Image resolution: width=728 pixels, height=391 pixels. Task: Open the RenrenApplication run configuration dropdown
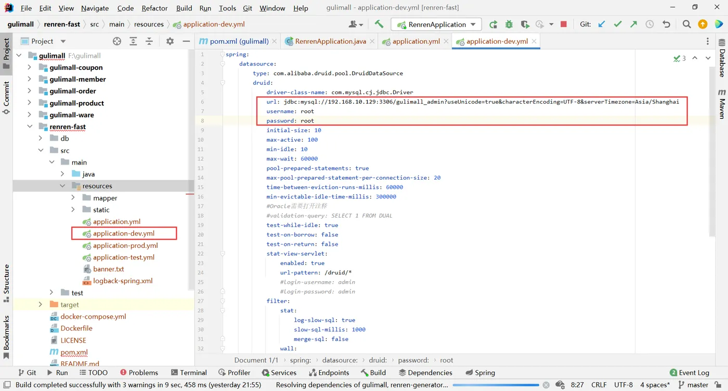point(436,24)
